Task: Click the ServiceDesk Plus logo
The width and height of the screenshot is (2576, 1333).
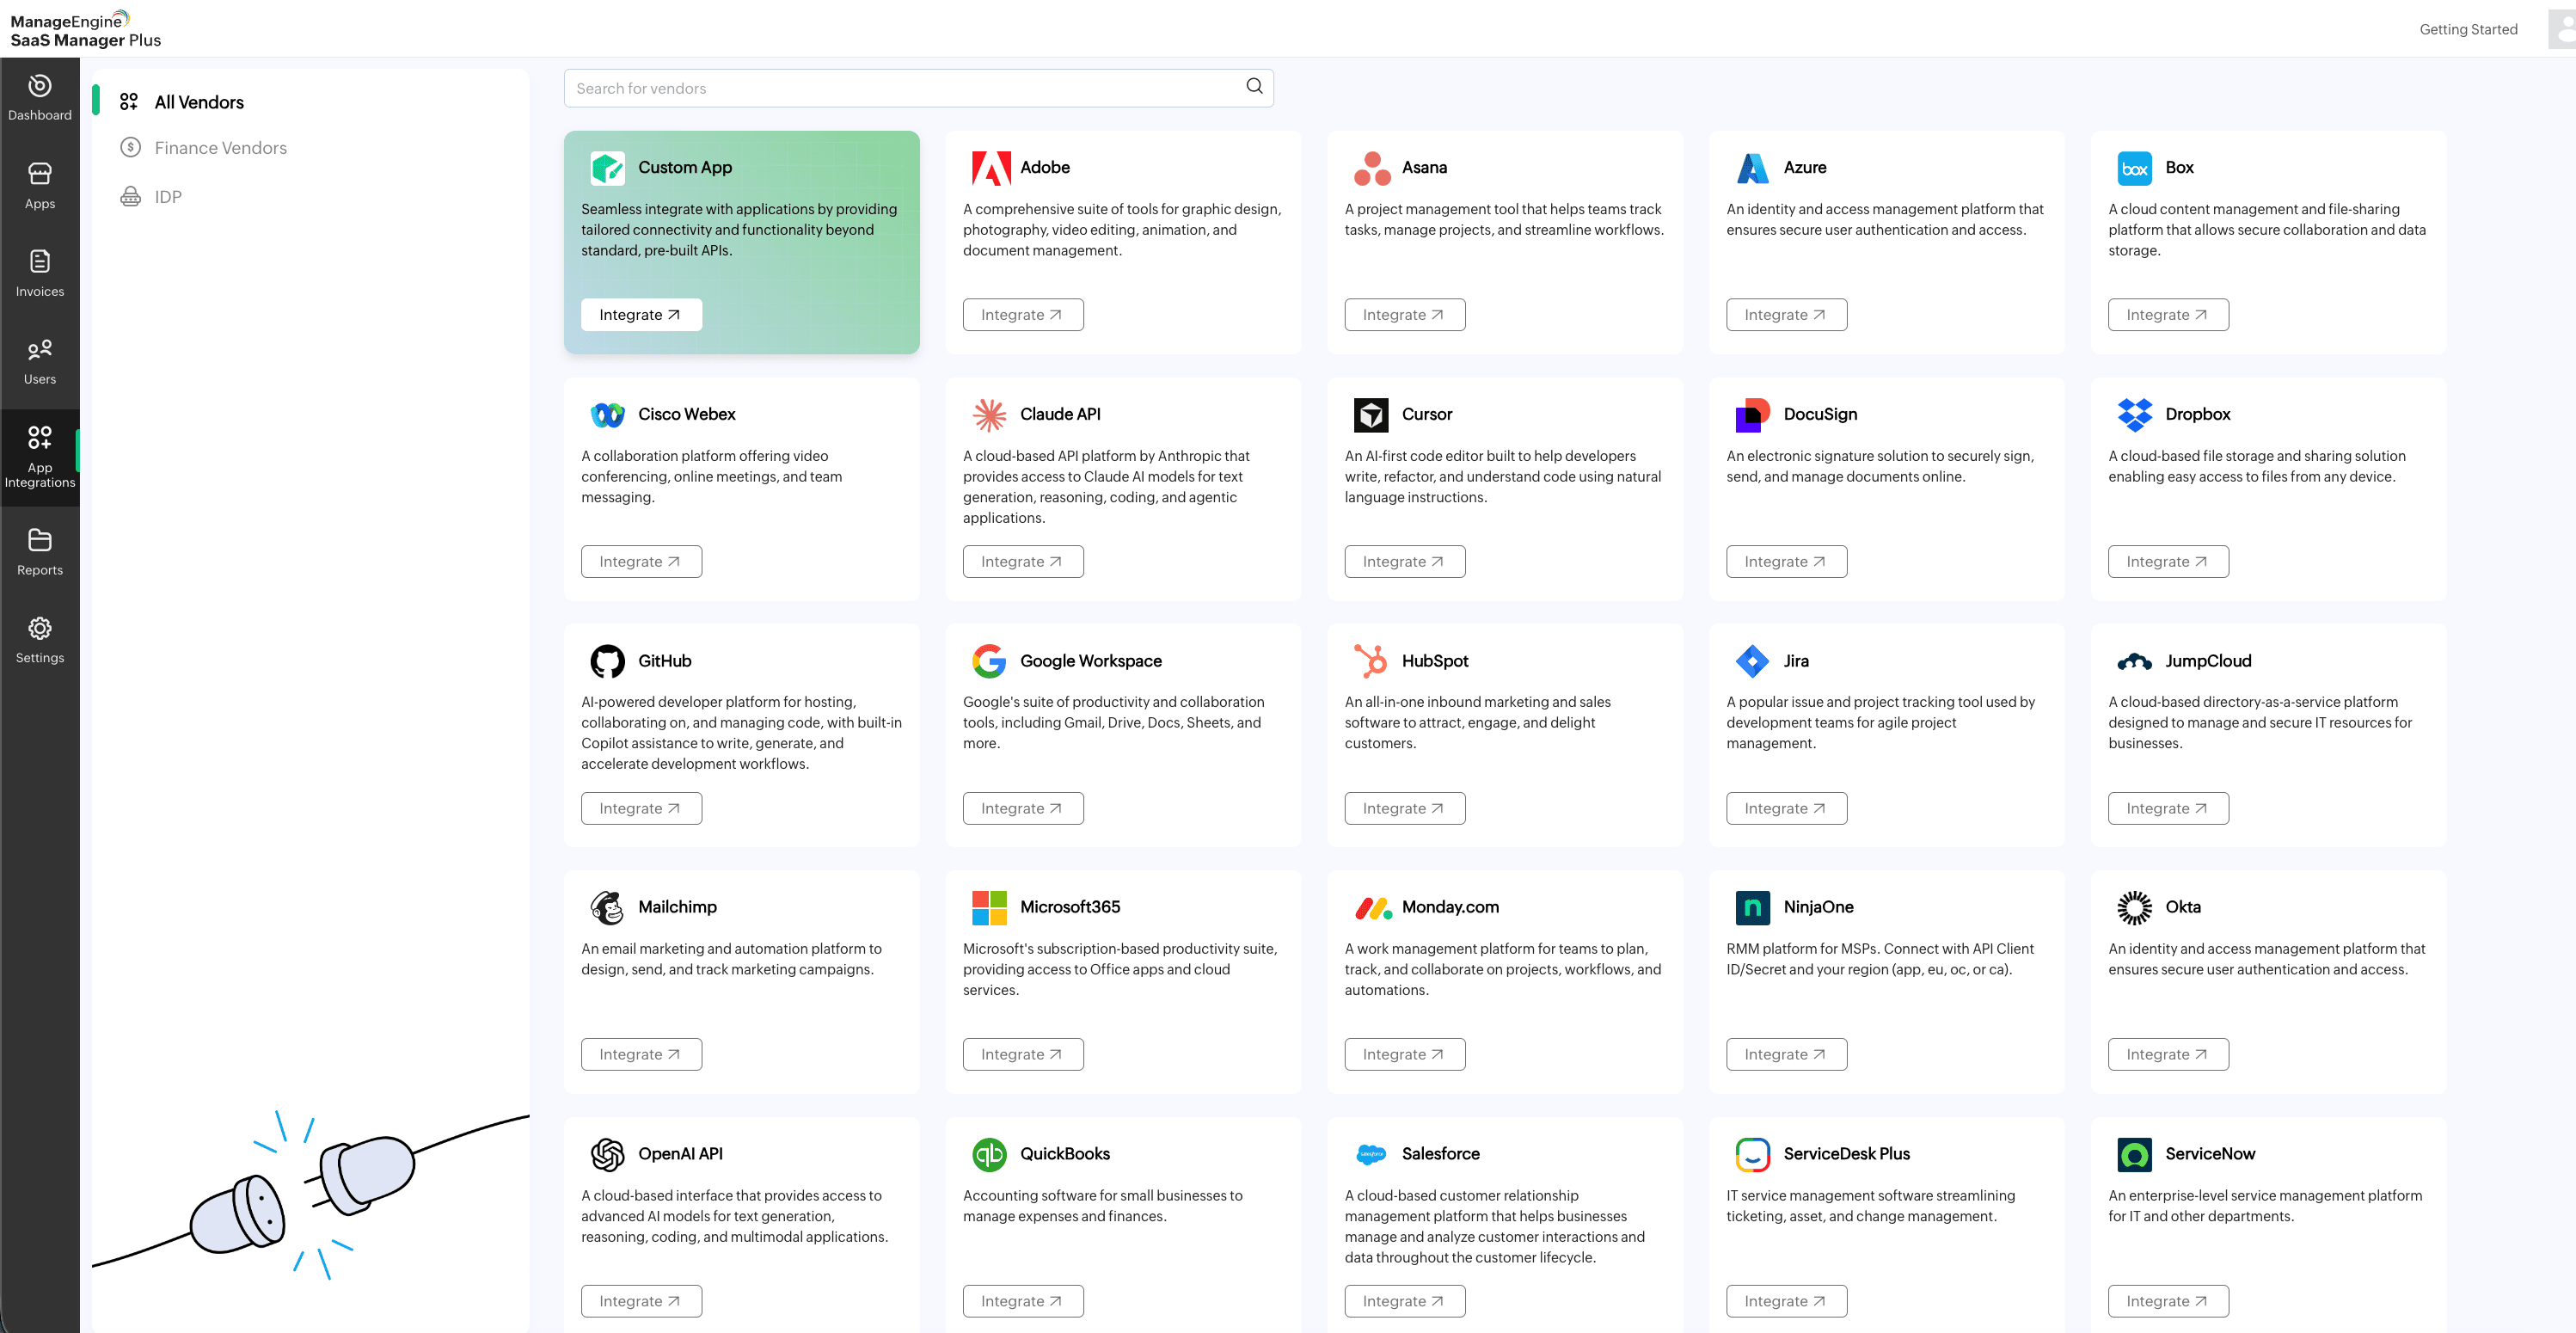Action: (1753, 1154)
